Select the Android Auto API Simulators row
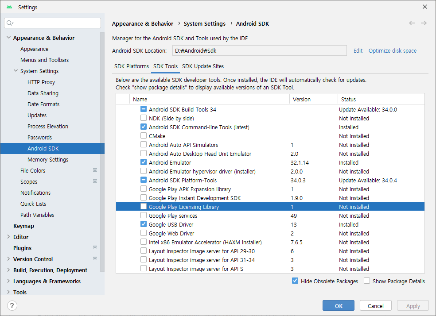Screen dimensions: 436x316 (x=270, y=145)
